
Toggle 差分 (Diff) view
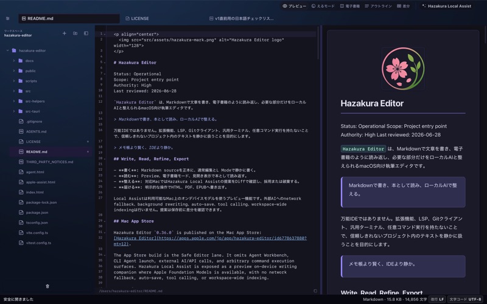point(403,6)
